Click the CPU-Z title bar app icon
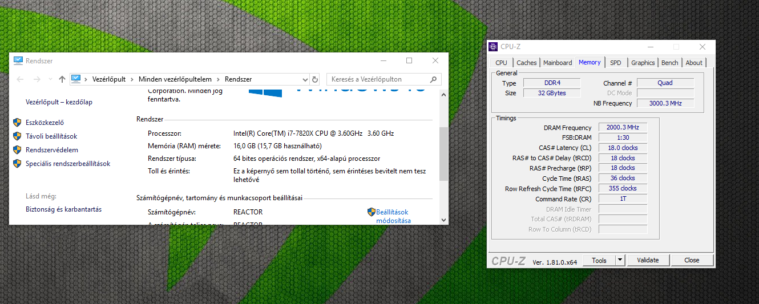Image resolution: width=759 pixels, height=304 pixels. (494, 47)
